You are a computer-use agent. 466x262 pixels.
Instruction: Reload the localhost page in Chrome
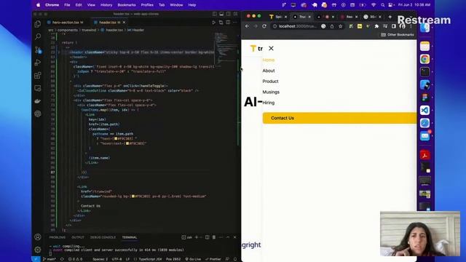[264, 26]
